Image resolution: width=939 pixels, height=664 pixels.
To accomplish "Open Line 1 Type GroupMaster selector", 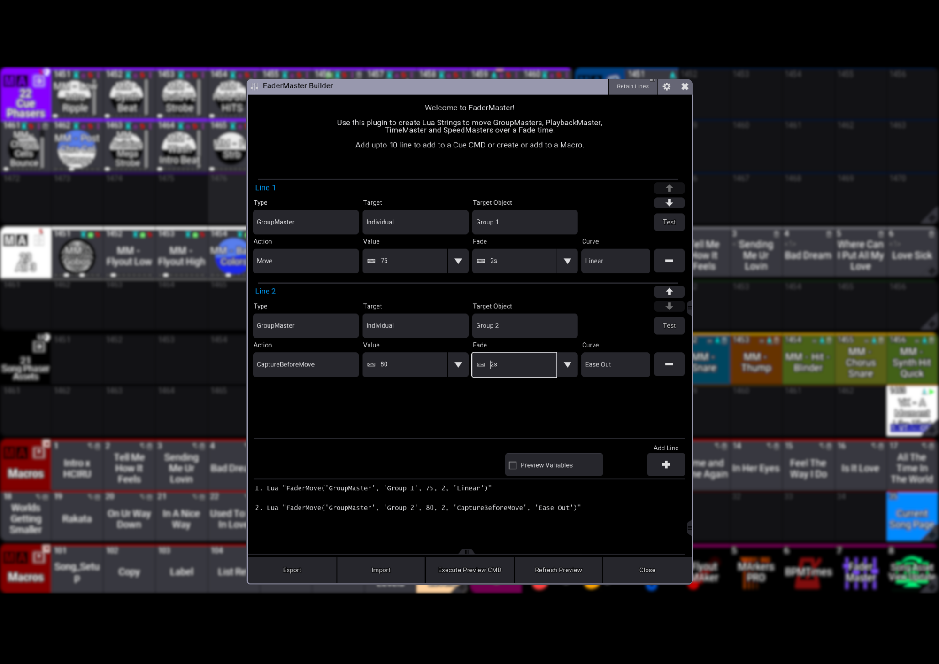I will coord(306,222).
